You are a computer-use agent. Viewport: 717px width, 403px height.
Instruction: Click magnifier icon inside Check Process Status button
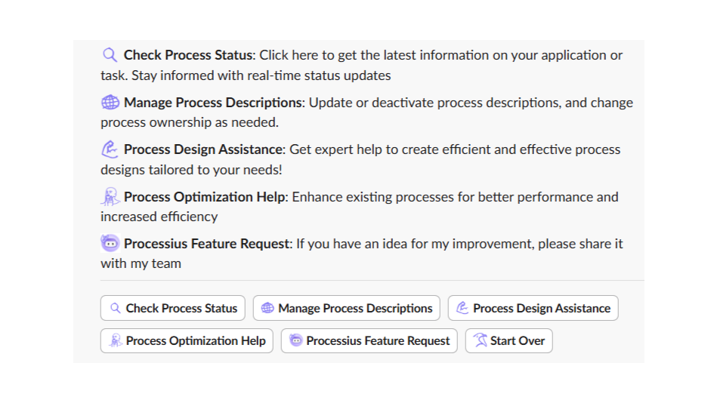(116, 308)
